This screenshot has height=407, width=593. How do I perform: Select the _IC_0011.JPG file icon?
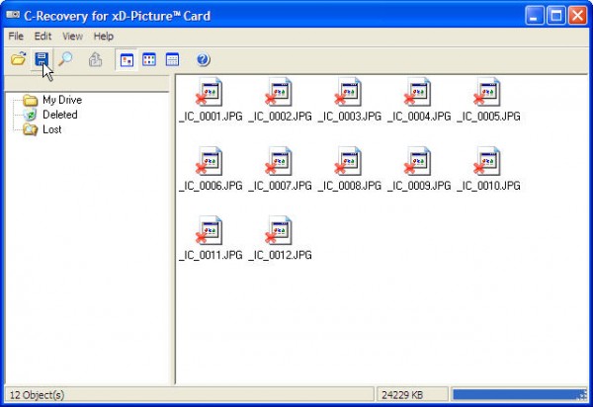click(x=210, y=231)
